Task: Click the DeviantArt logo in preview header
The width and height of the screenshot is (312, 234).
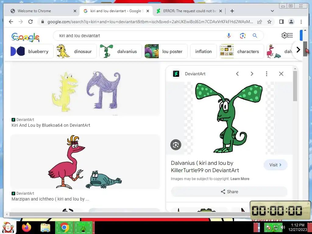Action: point(176,74)
